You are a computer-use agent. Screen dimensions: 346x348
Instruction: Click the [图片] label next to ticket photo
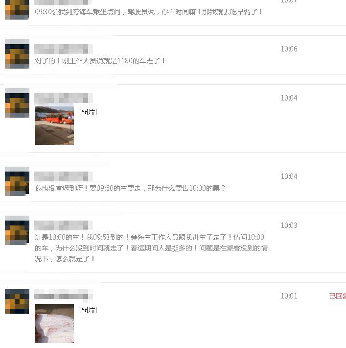(x=88, y=310)
